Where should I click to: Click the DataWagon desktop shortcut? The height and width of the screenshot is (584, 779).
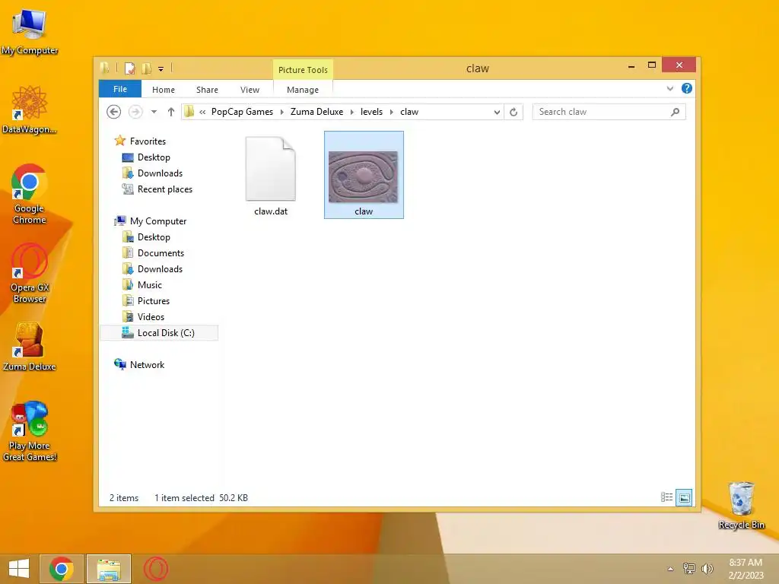(30, 109)
